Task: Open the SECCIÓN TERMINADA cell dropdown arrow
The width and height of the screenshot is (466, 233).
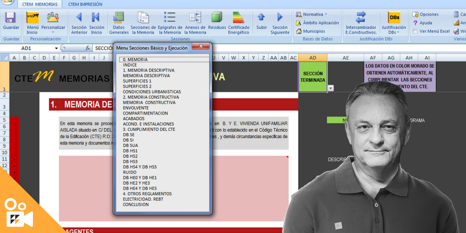Action: coord(331,88)
